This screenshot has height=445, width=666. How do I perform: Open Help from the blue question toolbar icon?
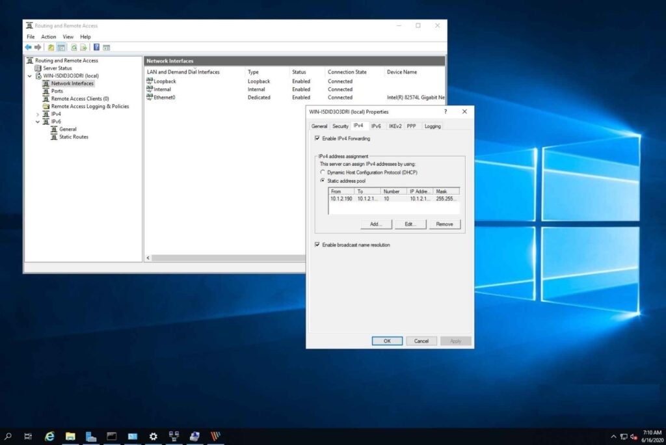click(96, 47)
